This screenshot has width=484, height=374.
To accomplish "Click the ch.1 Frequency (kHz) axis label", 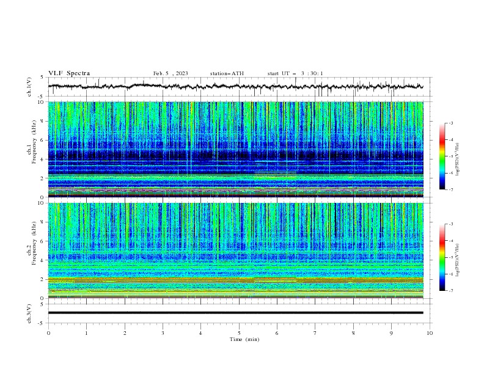I will (x=32, y=142).
